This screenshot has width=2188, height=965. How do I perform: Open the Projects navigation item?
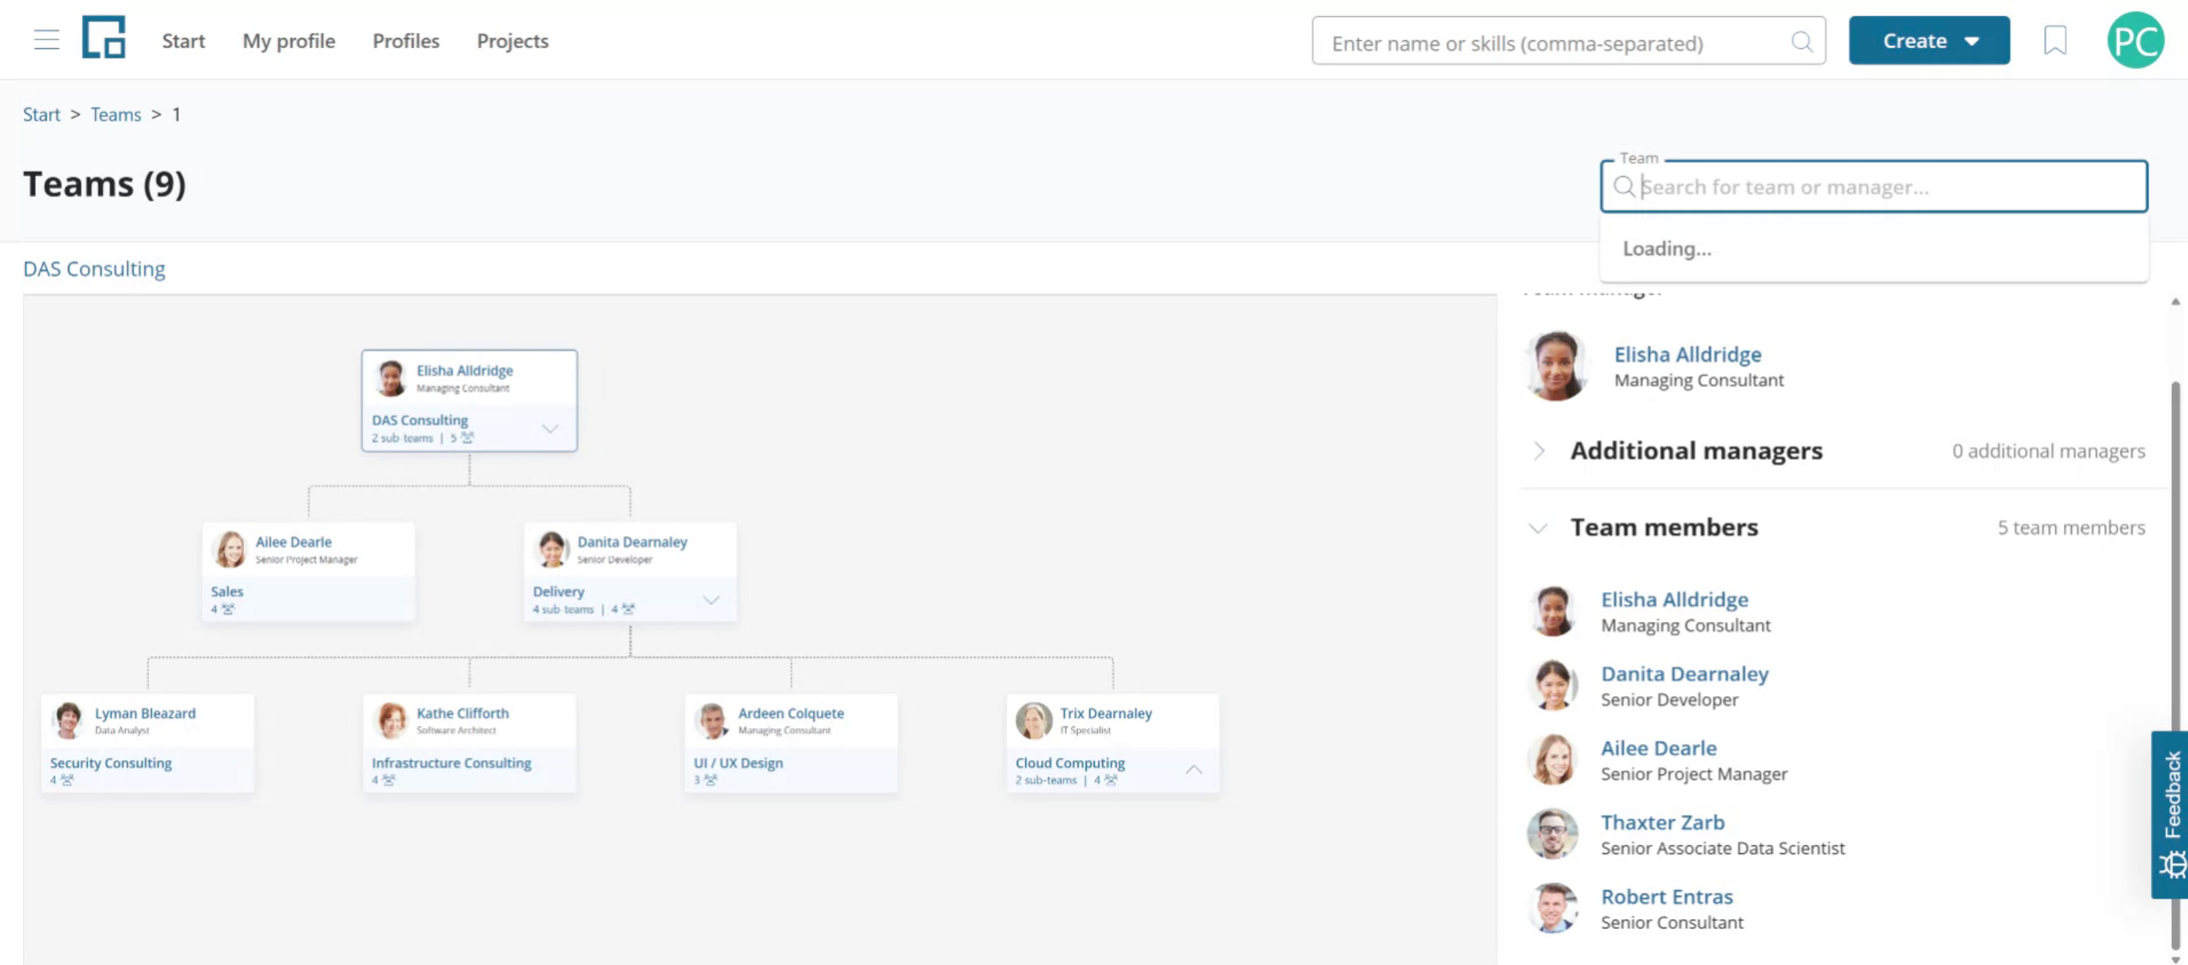tap(512, 41)
